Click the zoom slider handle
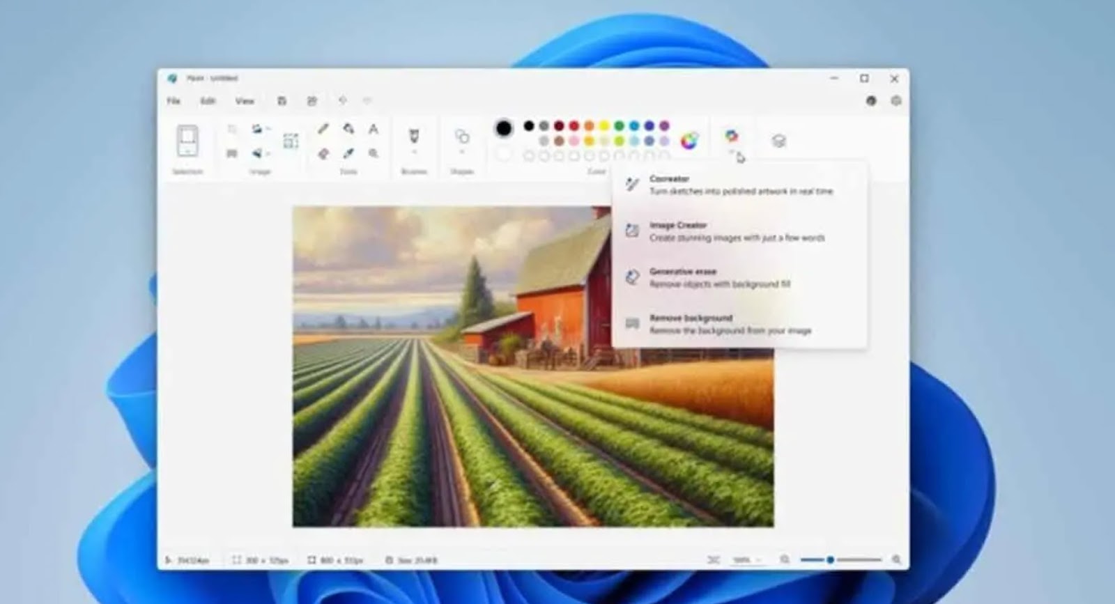The width and height of the screenshot is (1115, 604). [830, 560]
